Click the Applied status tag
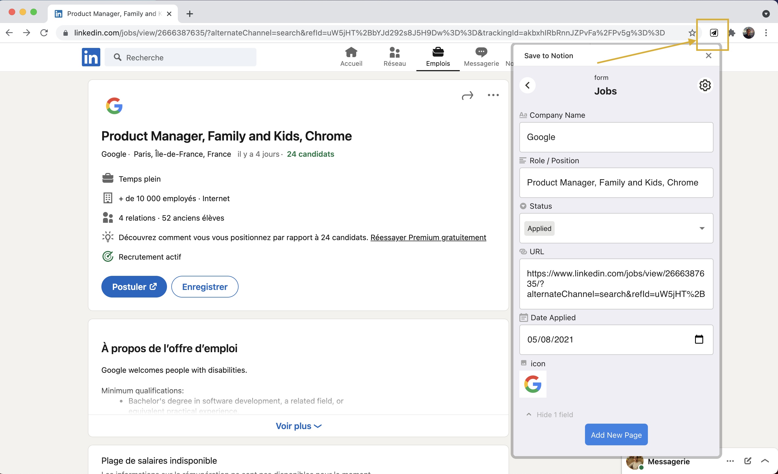The image size is (778, 474). pyautogui.click(x=539, y=228)
